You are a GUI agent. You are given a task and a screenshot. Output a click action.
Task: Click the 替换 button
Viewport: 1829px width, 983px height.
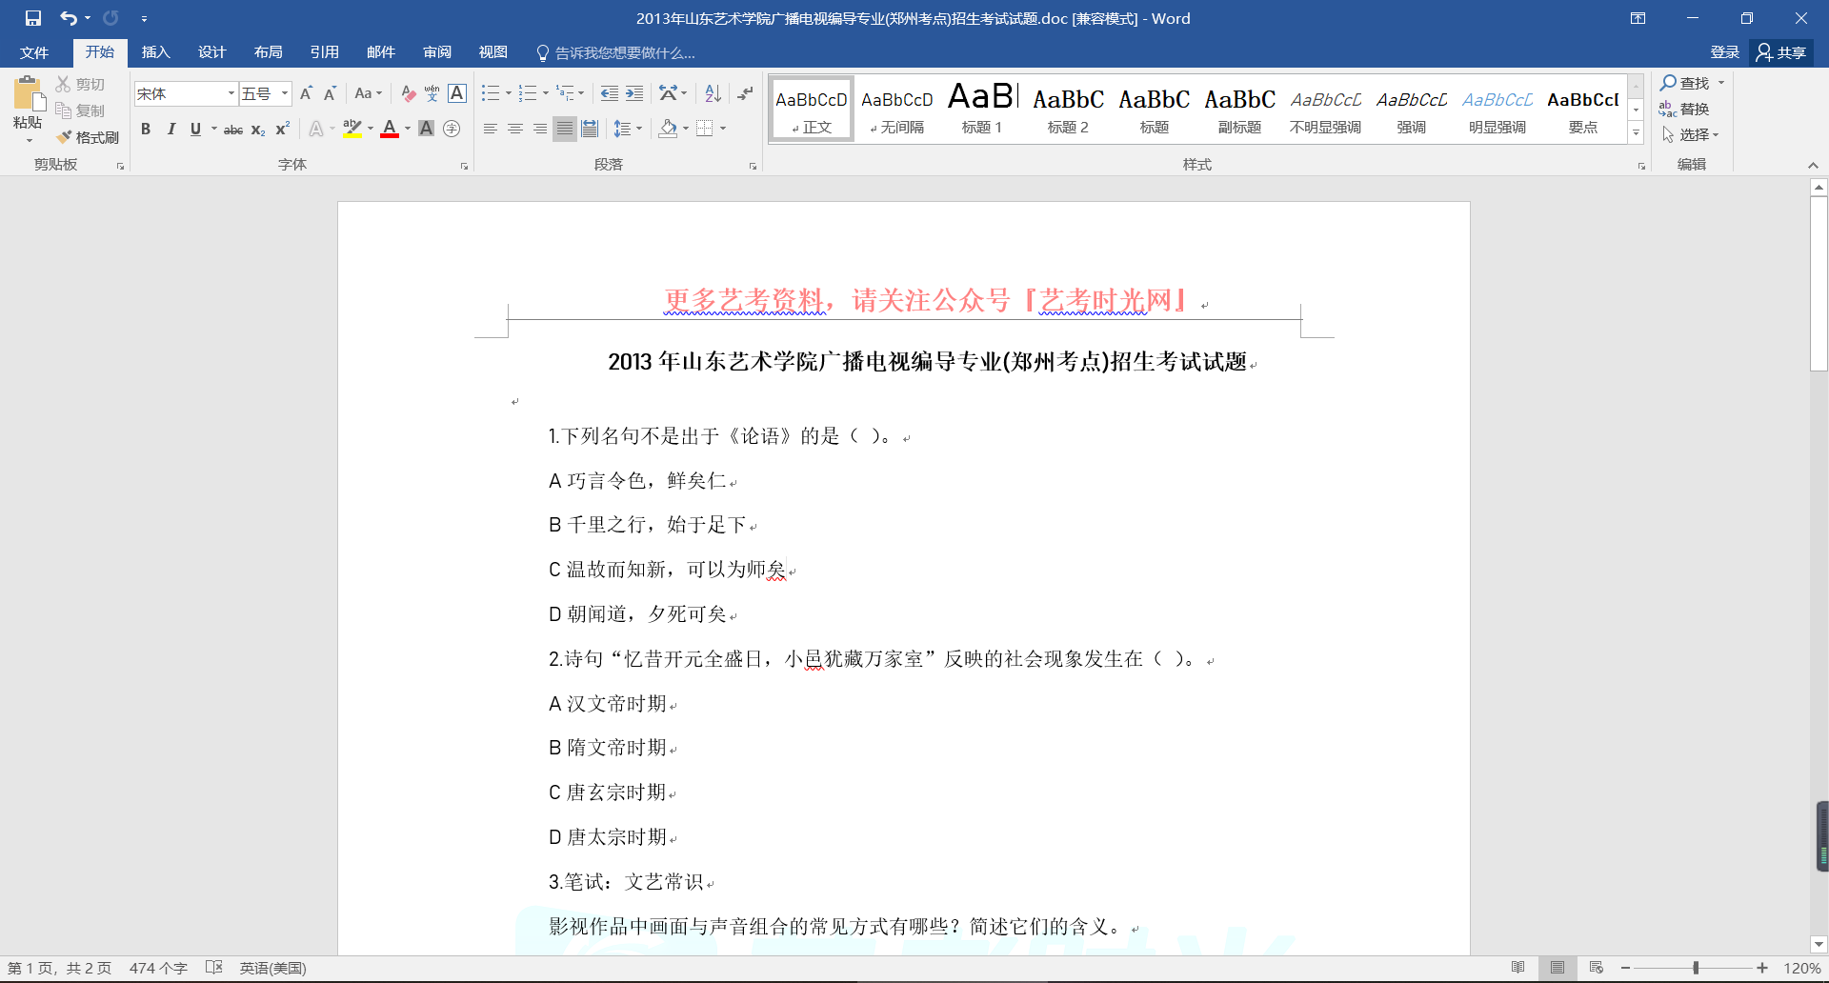[1684, 109]
